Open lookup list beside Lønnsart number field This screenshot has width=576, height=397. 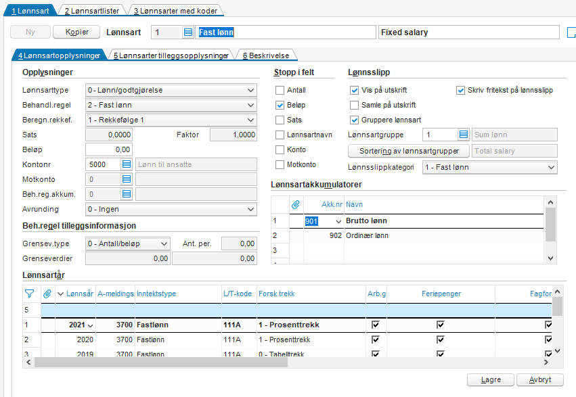(188, 32)
